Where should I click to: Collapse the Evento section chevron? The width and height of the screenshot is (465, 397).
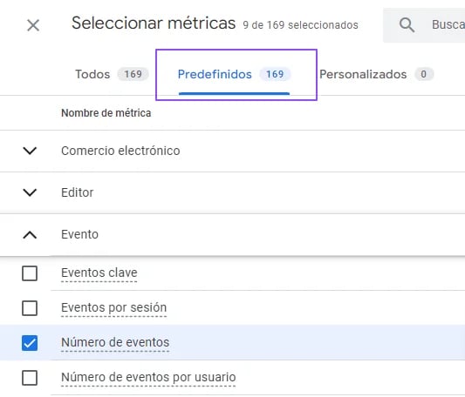30,235
